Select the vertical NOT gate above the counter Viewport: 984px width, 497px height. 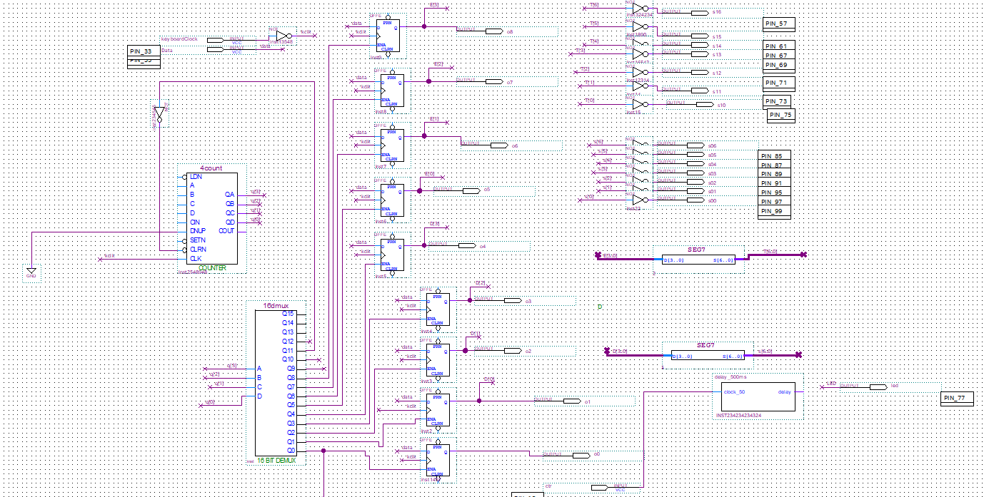159,115
